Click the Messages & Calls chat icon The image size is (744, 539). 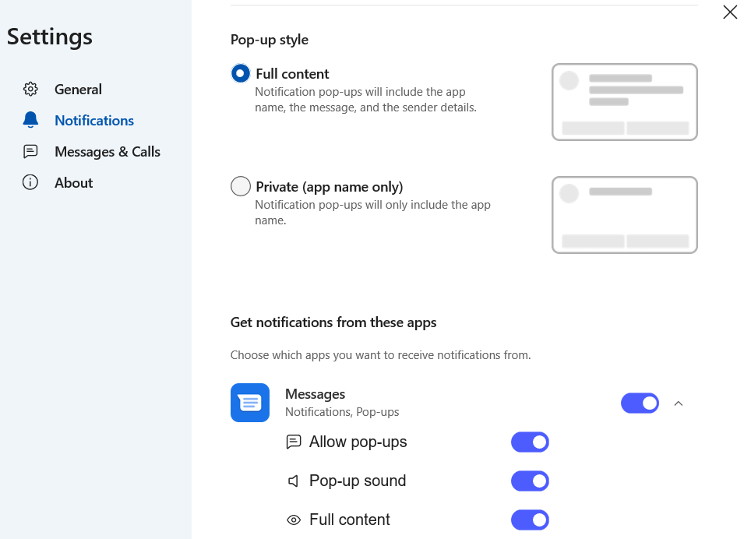pyautogui.click(x=30, y=152)
